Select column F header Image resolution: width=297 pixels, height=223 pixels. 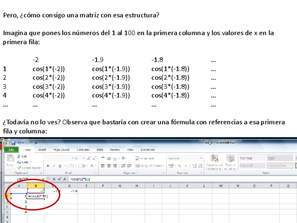click(x=103, y=185)
